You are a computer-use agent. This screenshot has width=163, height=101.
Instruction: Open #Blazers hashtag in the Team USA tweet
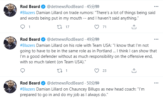coord(27,45)
